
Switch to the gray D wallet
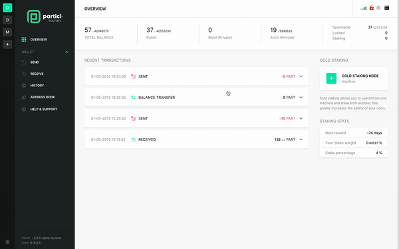click(x=7, y=20)
